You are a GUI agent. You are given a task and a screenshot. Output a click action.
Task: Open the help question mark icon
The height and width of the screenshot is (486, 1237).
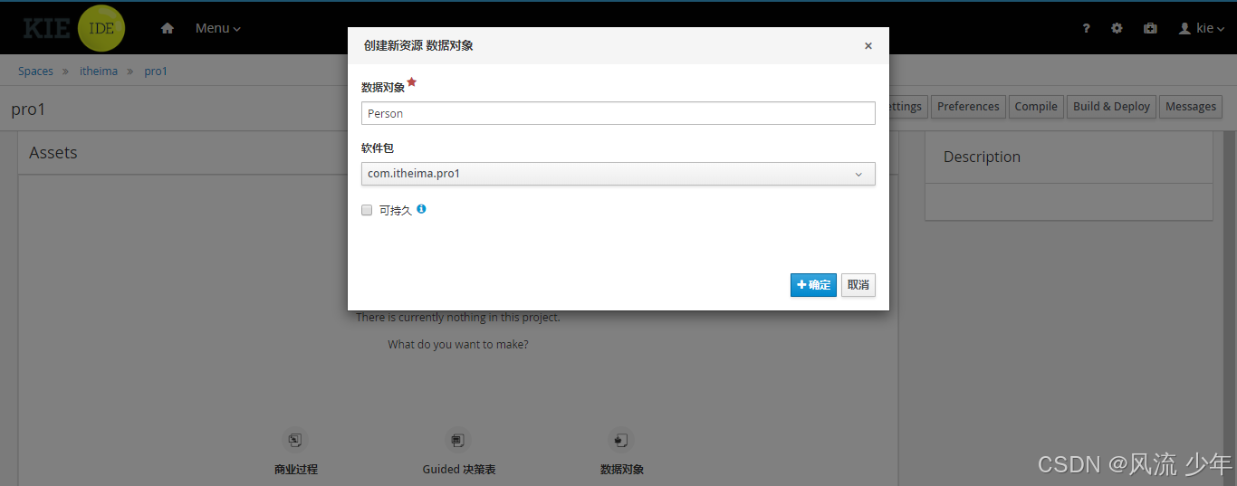pos(1087,28)
